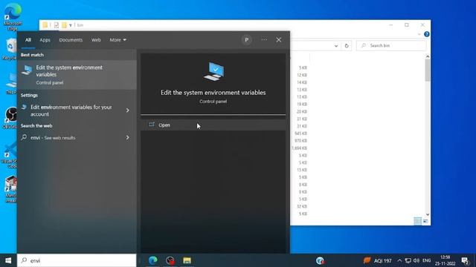The image size is (476, 267).
Task: Click the taskbar search box containing envi
Action: [77, 260]
